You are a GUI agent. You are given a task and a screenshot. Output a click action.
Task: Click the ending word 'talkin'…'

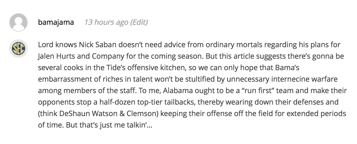point(139,125)
